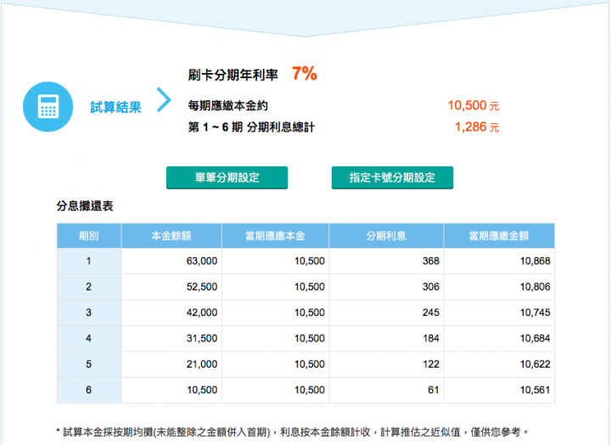The height and width of the screenshot is (445, 611).
Task: Select period 4 row number cell
Action: (x=89, y=338)
